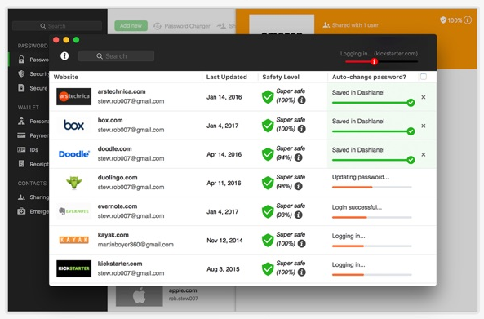Click the Search field in Password Changer window

coord(116,56)
